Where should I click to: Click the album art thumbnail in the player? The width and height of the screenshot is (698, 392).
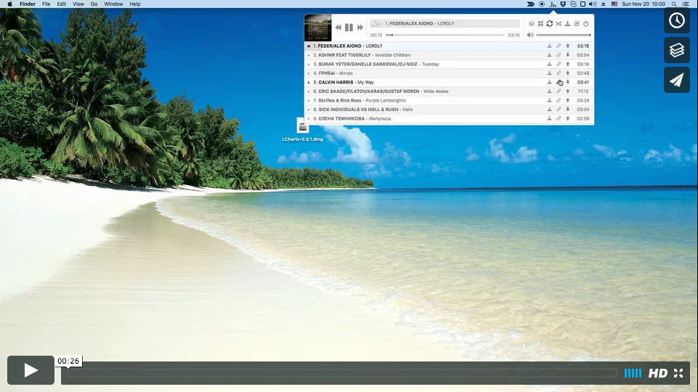click(318, 28)
